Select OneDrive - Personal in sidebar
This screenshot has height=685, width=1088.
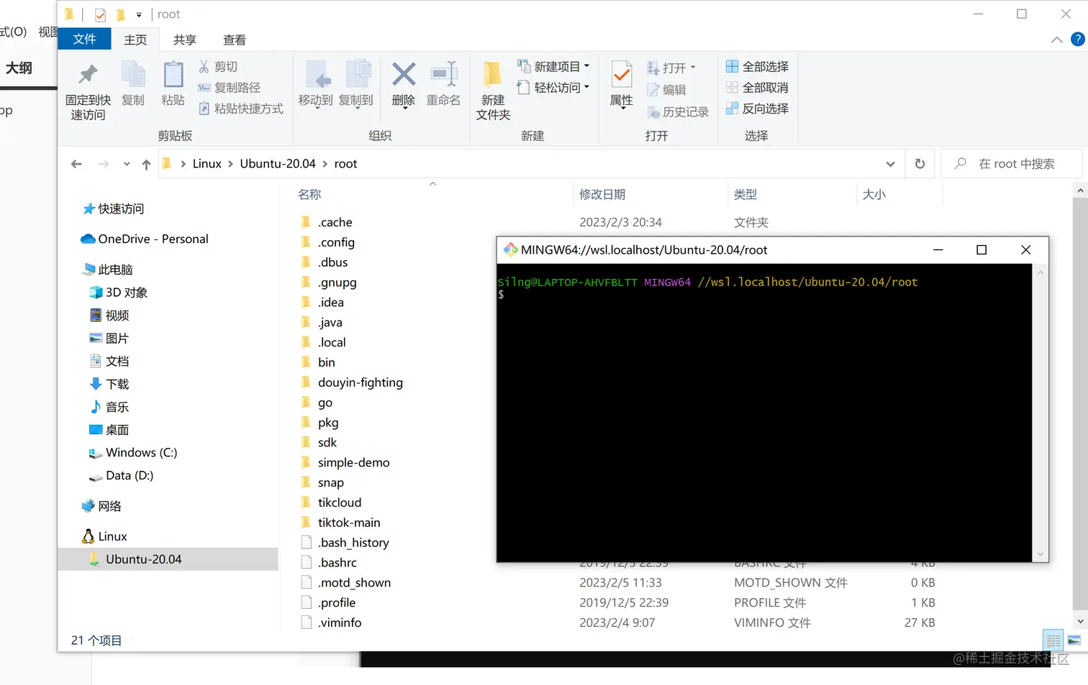pos(145,239)
